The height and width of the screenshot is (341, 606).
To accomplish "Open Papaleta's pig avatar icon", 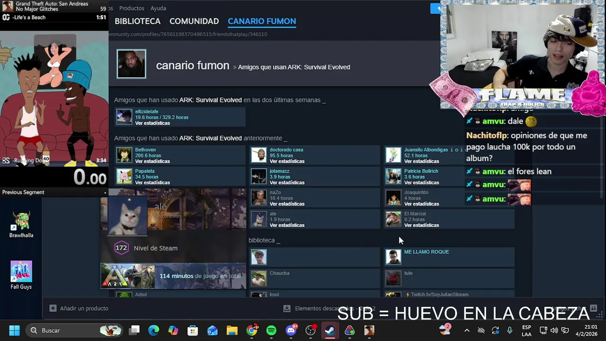I will [x=125, y=176].
